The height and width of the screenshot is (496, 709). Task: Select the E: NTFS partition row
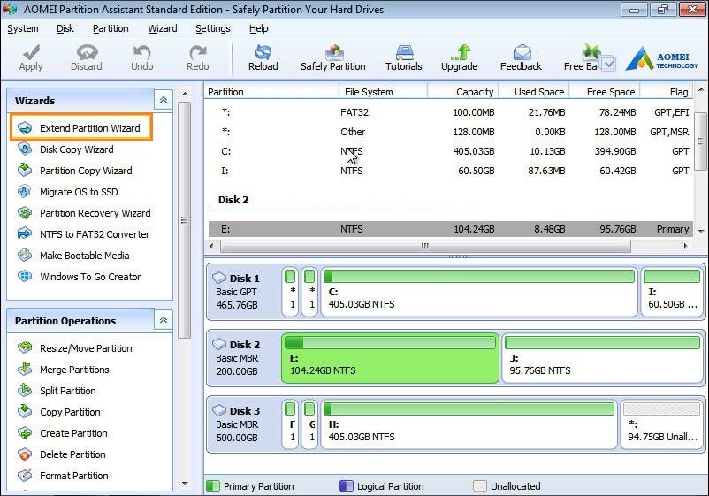point(450,229)
